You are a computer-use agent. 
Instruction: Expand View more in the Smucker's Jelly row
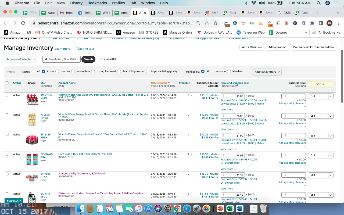[228, 189]
